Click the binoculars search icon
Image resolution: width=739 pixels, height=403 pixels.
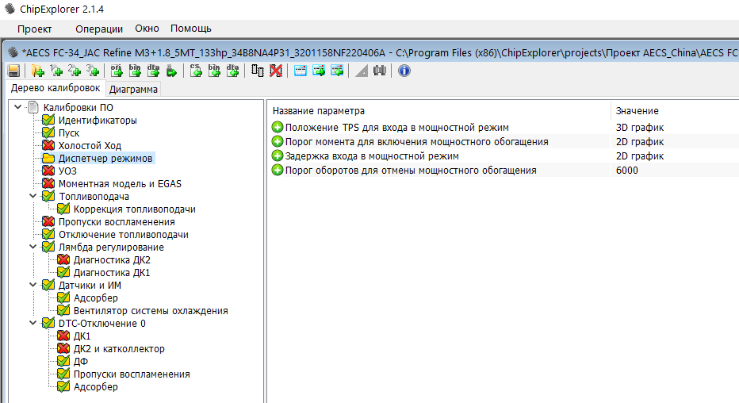pos(380,71)
